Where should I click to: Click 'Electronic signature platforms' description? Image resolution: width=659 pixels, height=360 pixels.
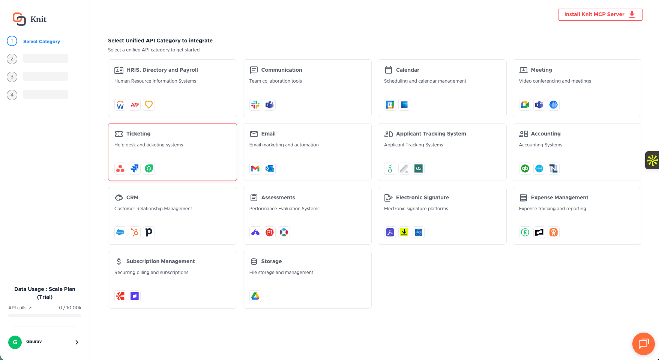(x=416, y=209)
